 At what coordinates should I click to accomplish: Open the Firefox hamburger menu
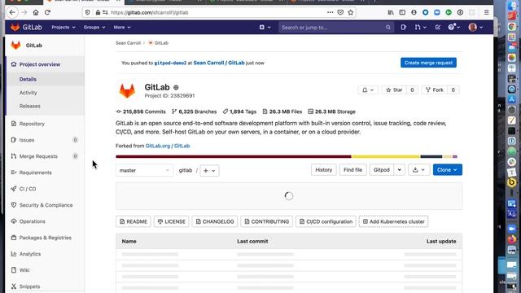point(486,12)
